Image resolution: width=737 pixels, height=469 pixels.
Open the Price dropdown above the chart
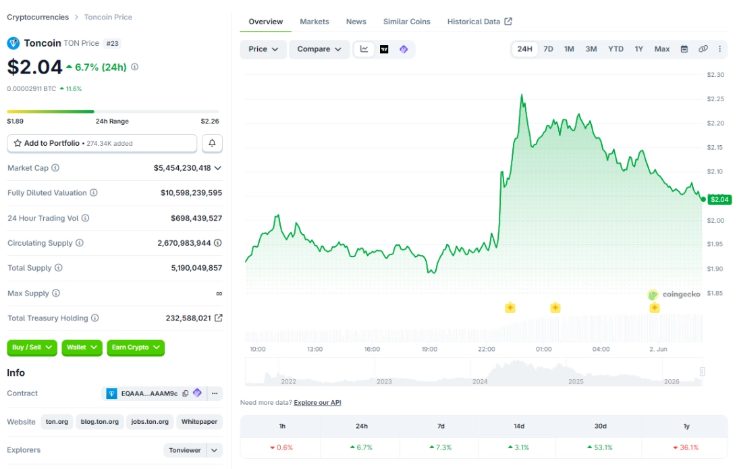click(x=263, y=49)
